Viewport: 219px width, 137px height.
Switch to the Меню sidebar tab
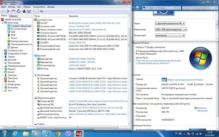(x=4, y=15)
